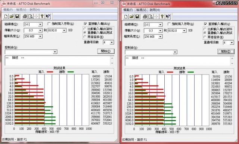Click resize grip of left window
This screenshot has height=144, width=239.
pos(116,140)
